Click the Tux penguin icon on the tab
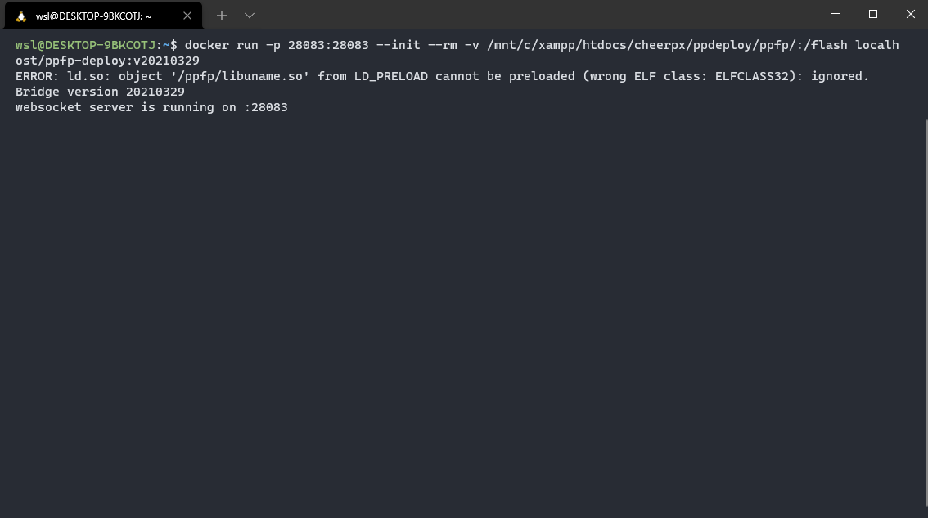The height and width of the screenshot is (518, 928). point(21,16)
